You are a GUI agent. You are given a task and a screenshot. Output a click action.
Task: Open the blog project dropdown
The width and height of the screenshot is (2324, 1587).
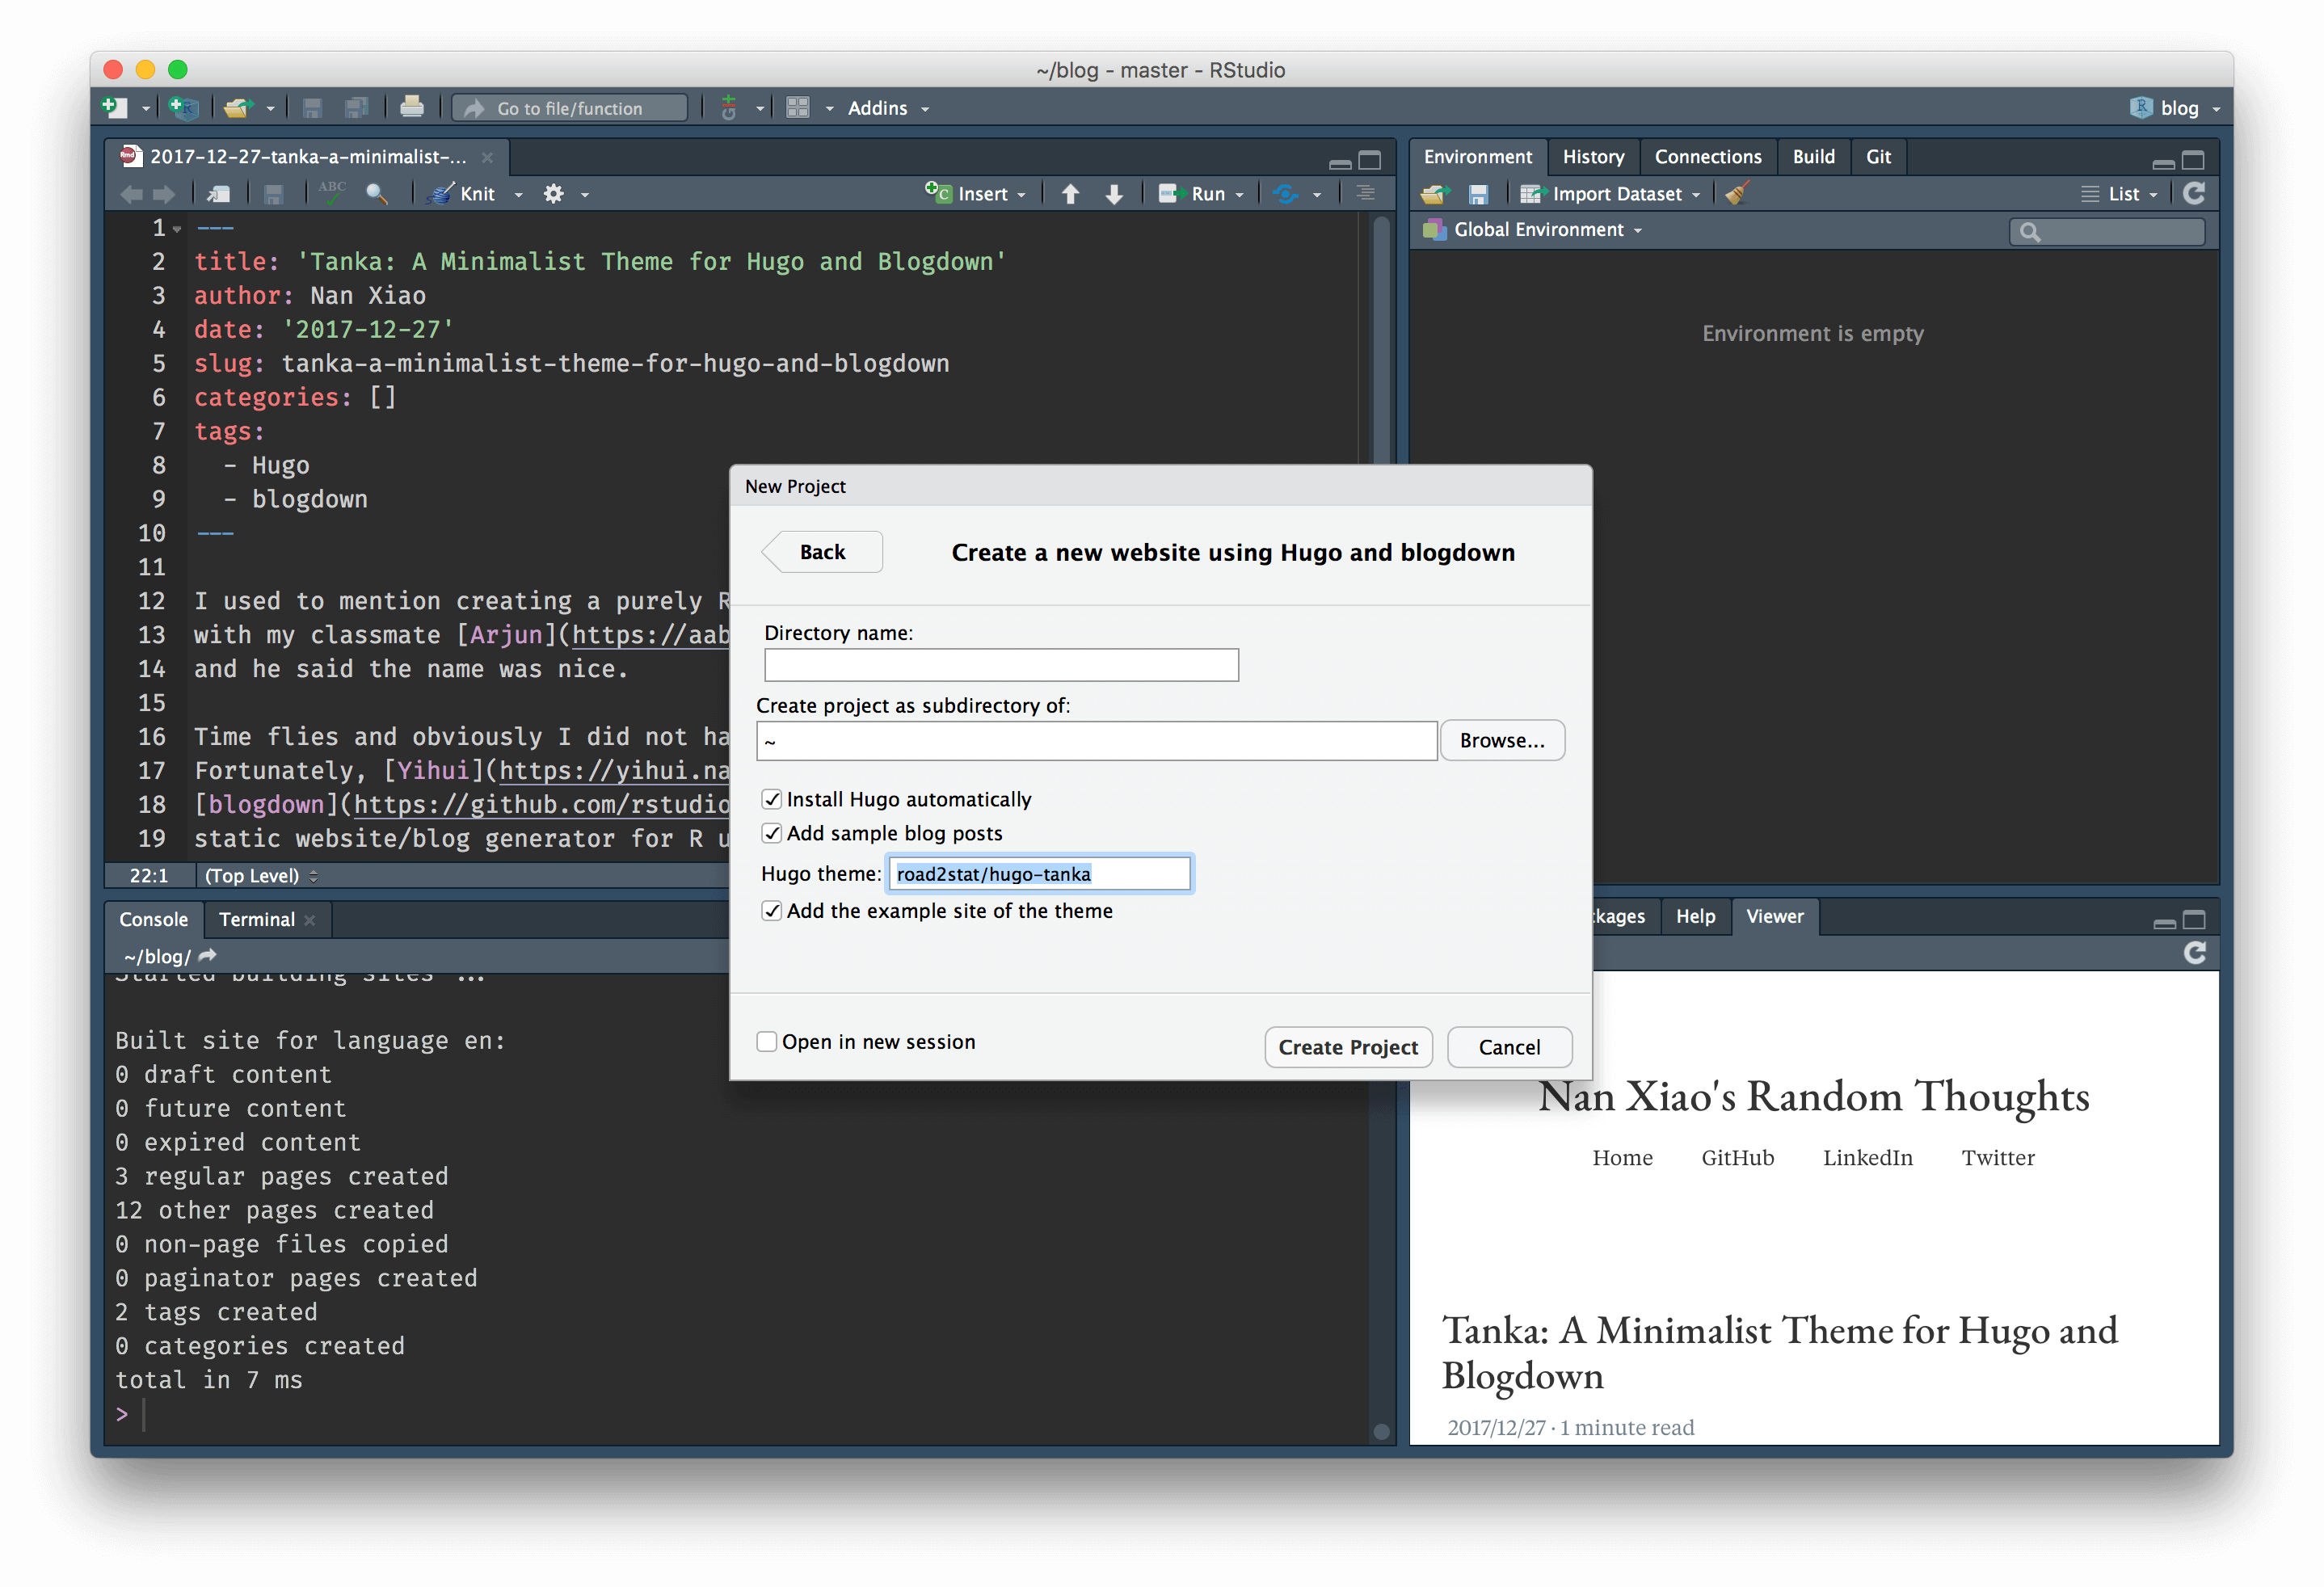tap(2176, 108)
